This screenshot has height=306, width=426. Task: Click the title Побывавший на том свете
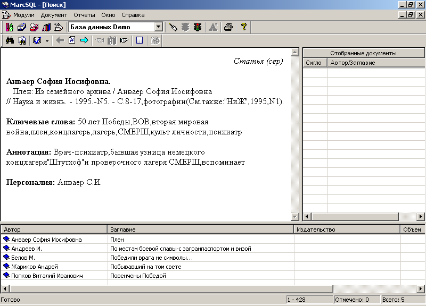pyautogui.click(x=145, y=267)
